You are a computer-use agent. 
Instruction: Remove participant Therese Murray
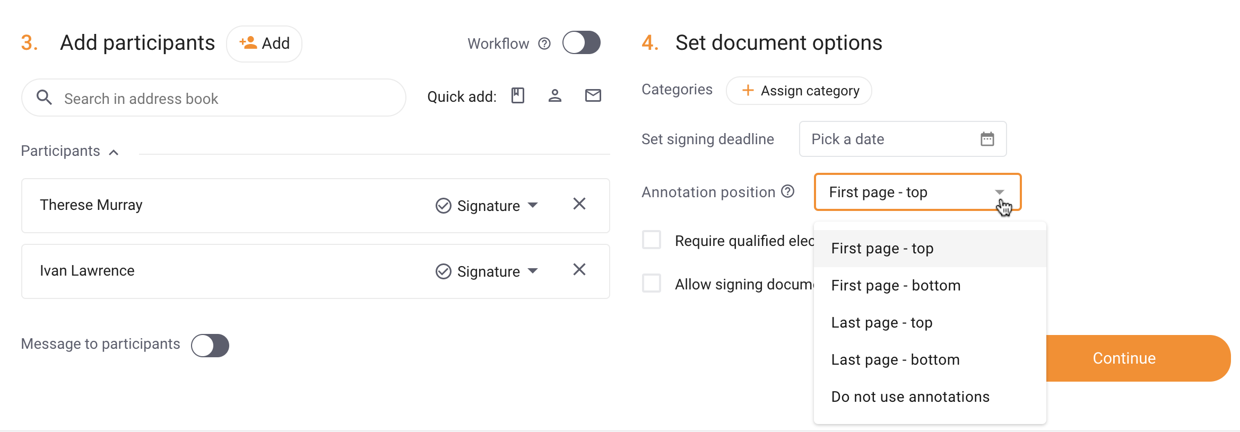coord(579,204)
